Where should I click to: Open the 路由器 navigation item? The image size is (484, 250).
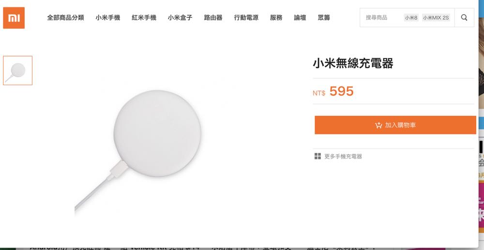(x=213, y=18)
